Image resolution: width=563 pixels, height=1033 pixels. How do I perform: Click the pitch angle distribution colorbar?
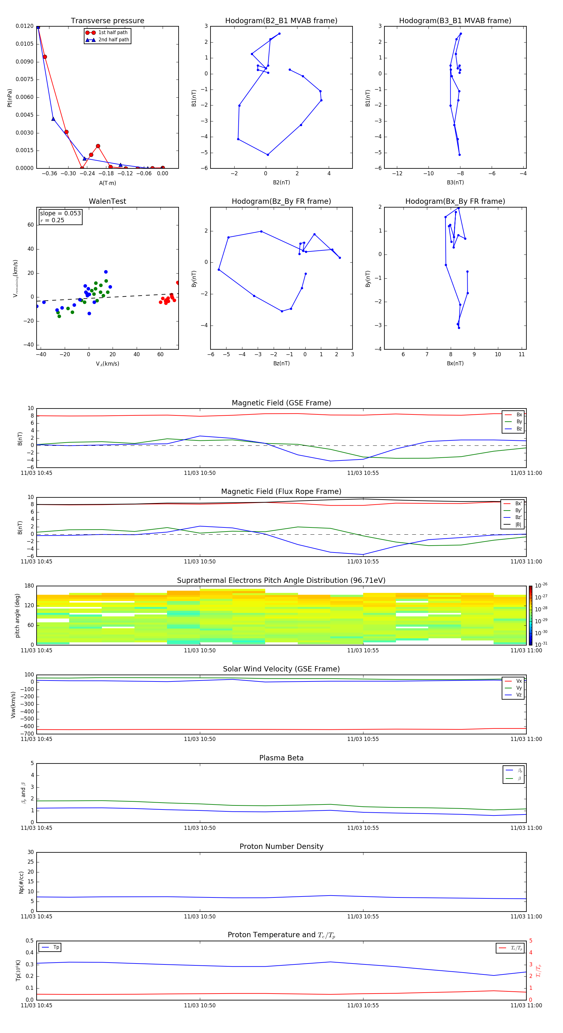(x=530, y=615)
